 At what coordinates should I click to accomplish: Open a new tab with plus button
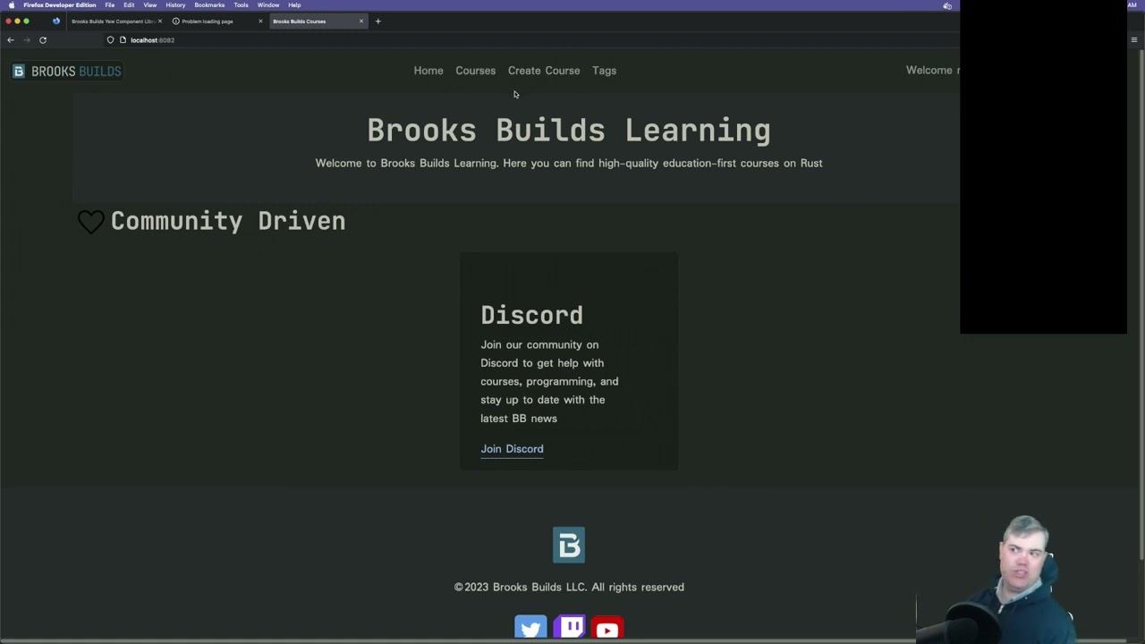pos(377,21)
